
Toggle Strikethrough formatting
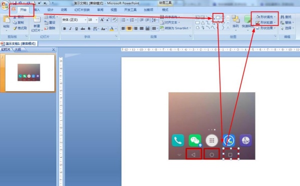click(82, 28)
